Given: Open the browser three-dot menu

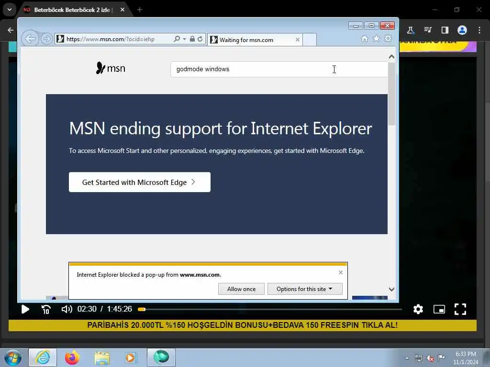Looking at the screenshot, I should [479, 30].
